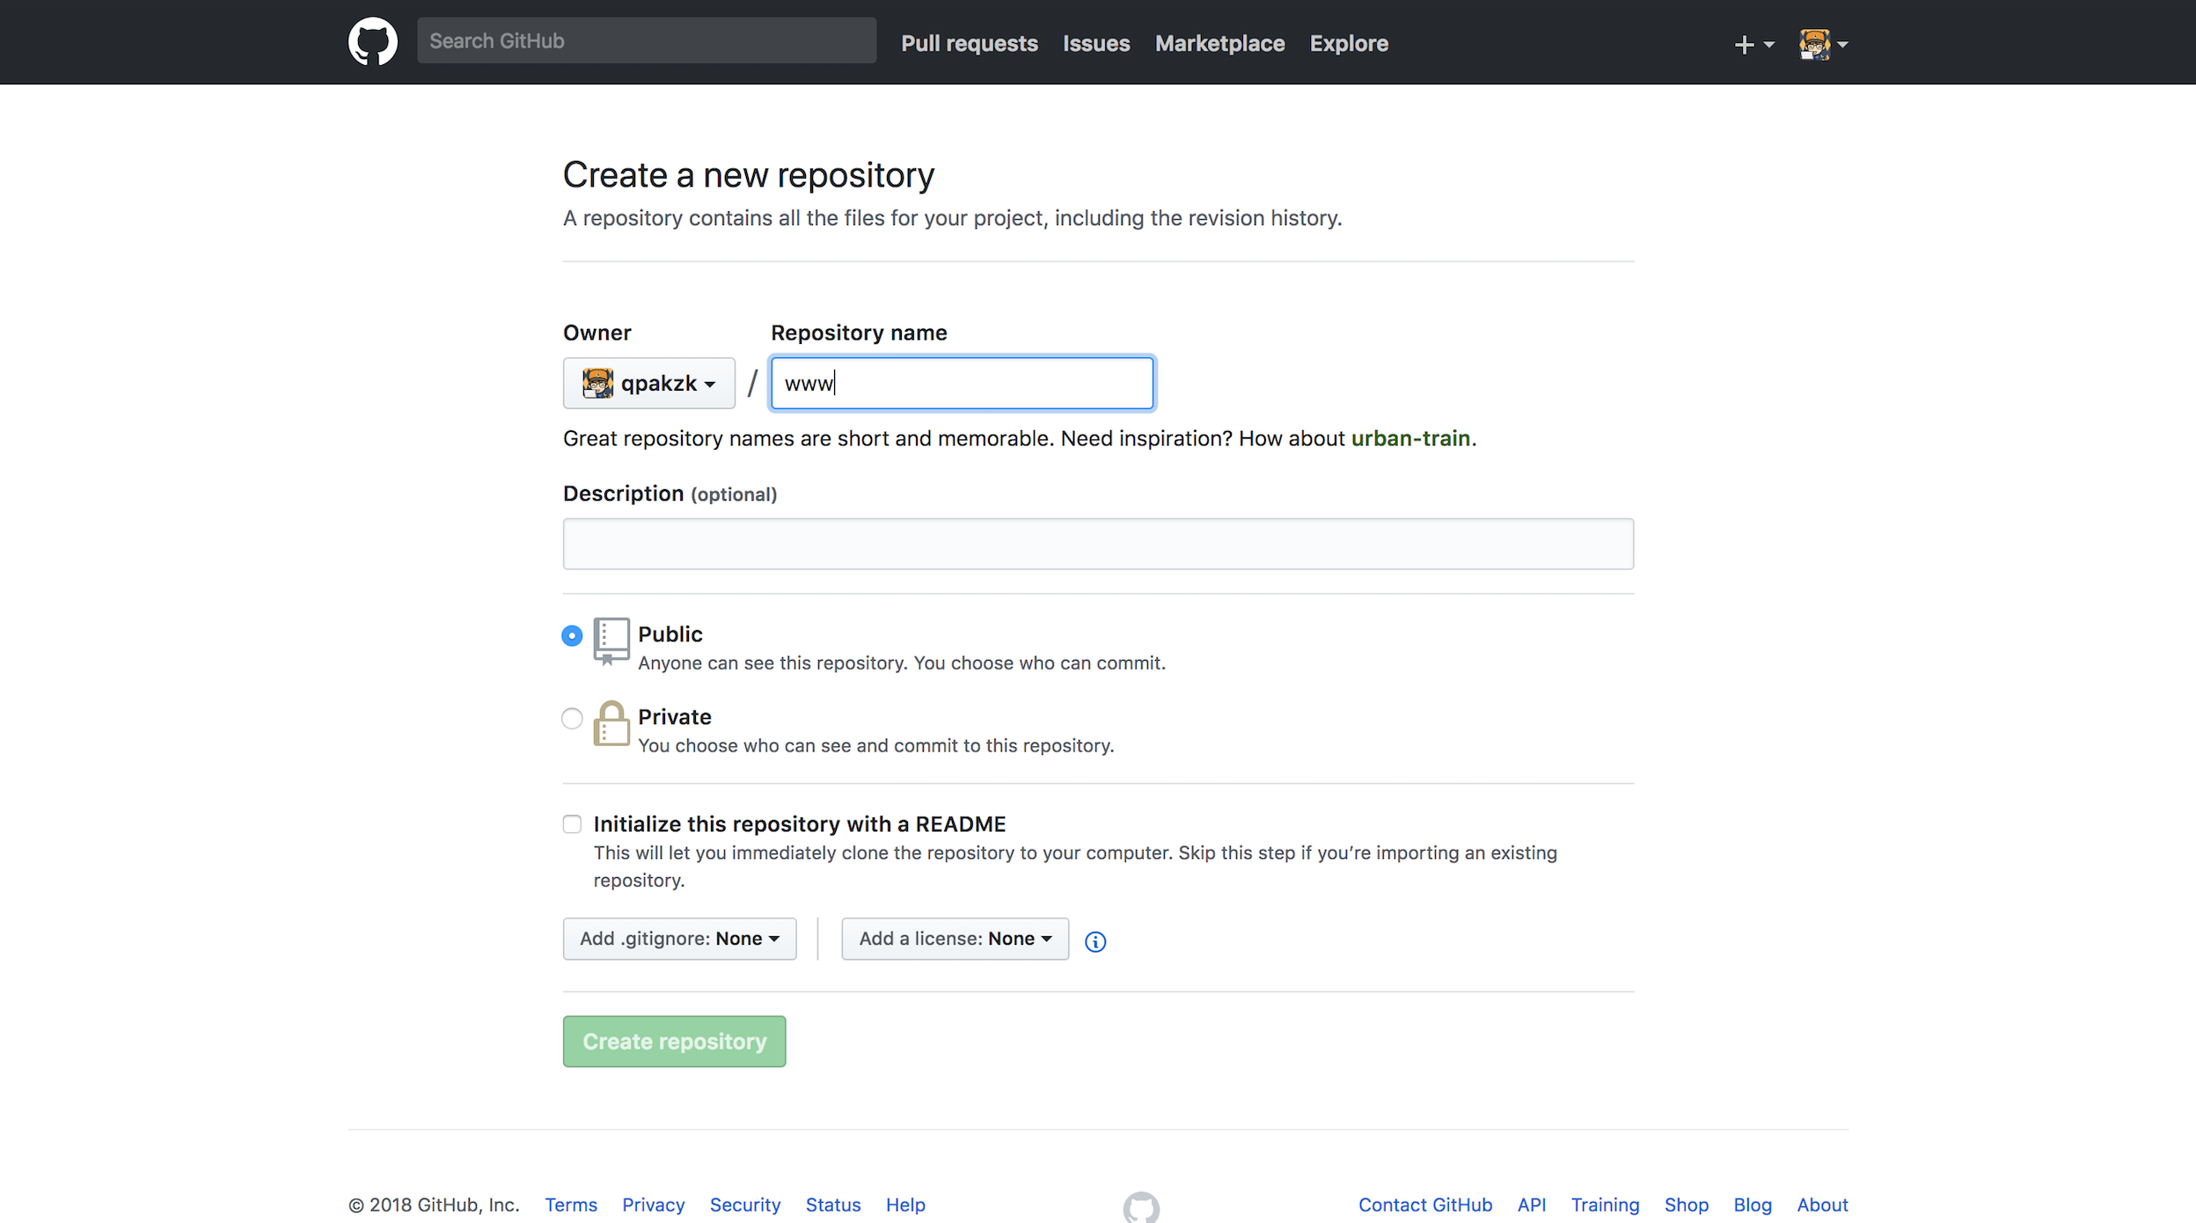Click the Private repository lock icon
The height and width of the screenshot is (1223, 2196).
click(611, 723)
